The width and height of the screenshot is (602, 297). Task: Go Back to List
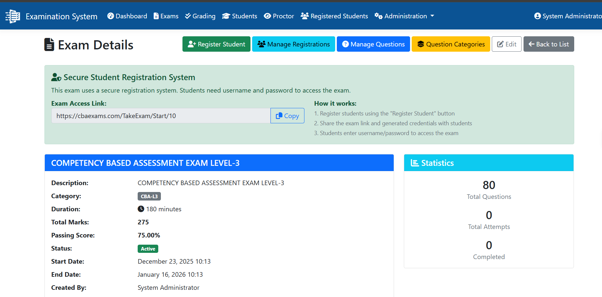click(x=549, y=44)
